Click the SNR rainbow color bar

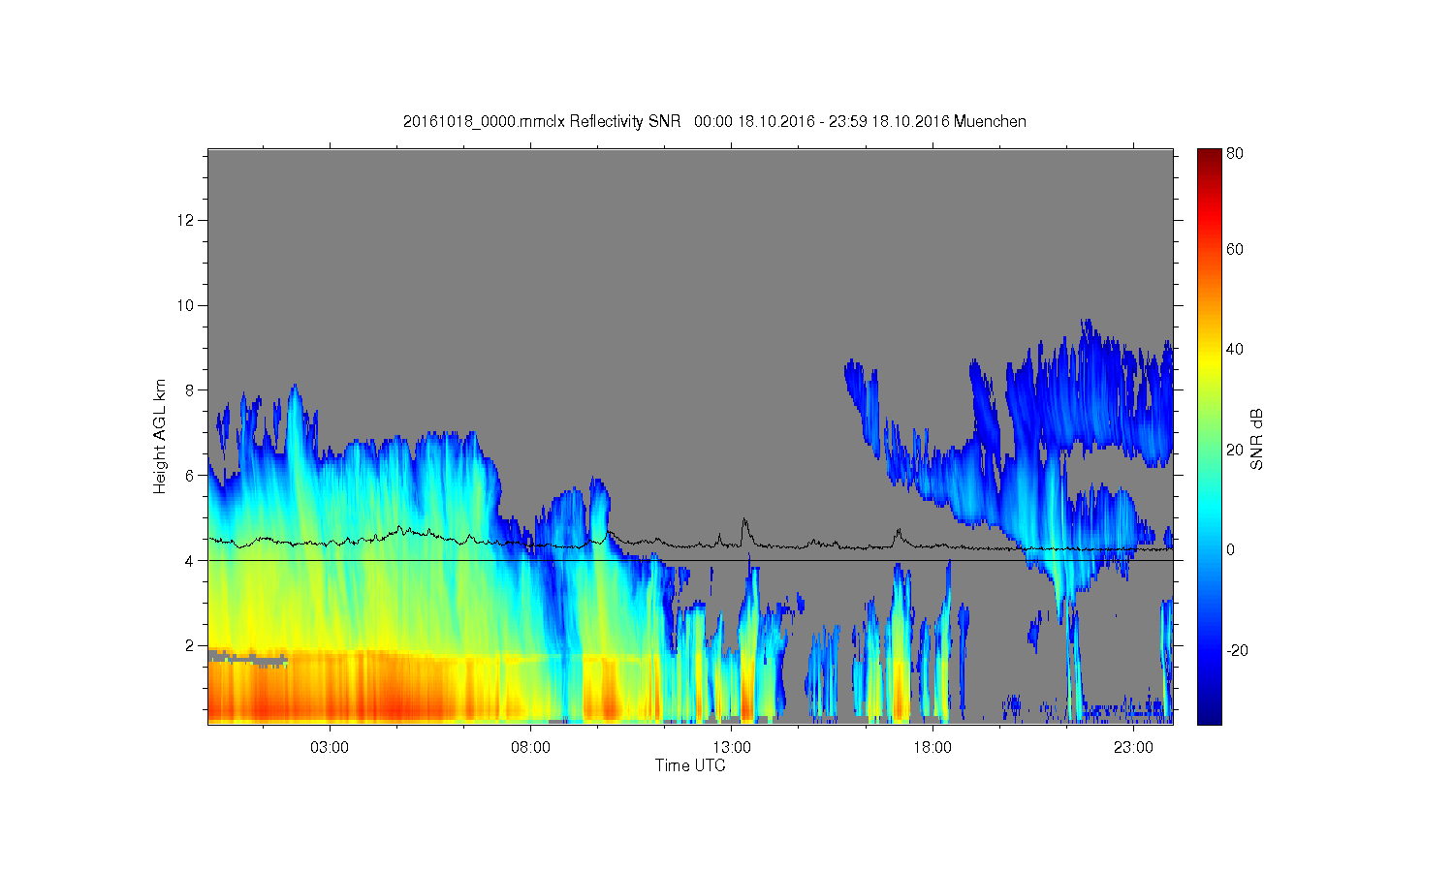coord(1209,436)
